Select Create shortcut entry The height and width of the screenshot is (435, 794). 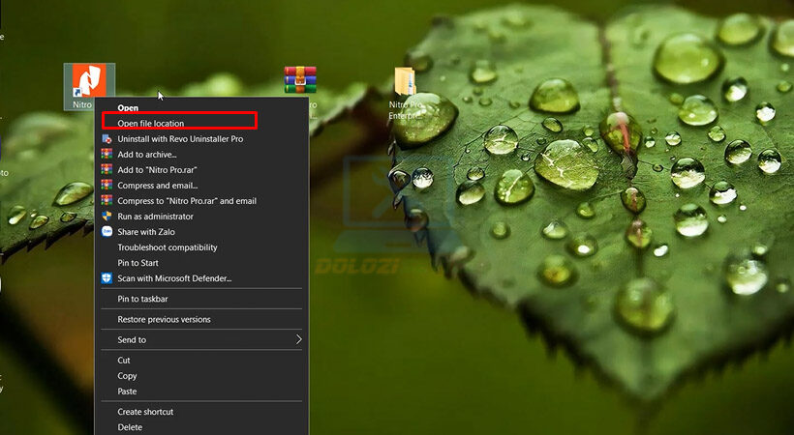(145, 412)
